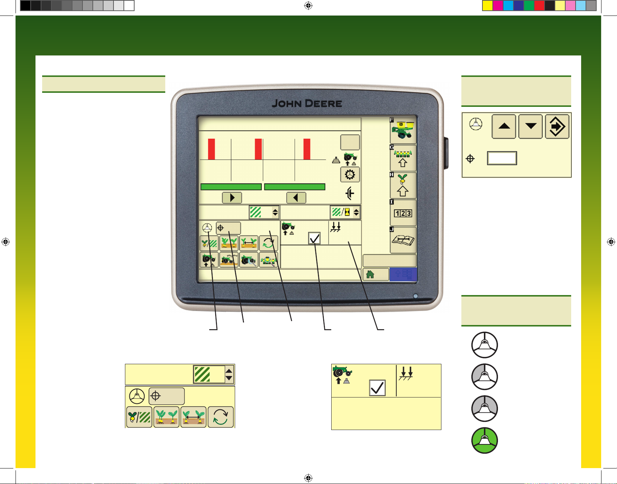Select seed spacing icon in lower-left inset

[x=193, y=417]
